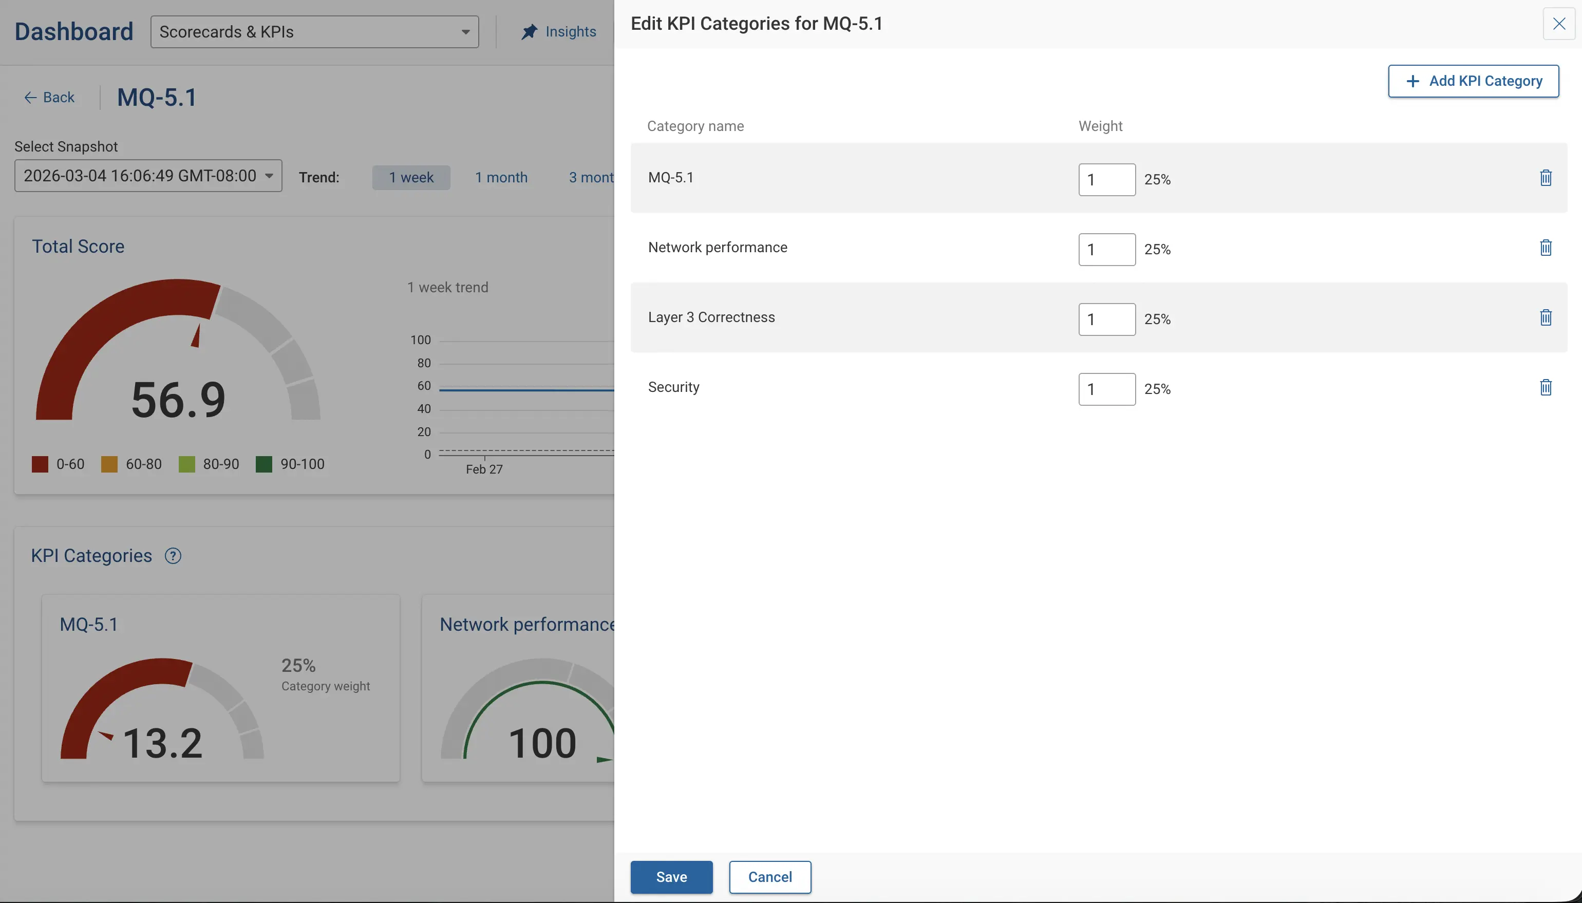Click the 90-100 dark green legend swatch

click(x=263, y=464)
